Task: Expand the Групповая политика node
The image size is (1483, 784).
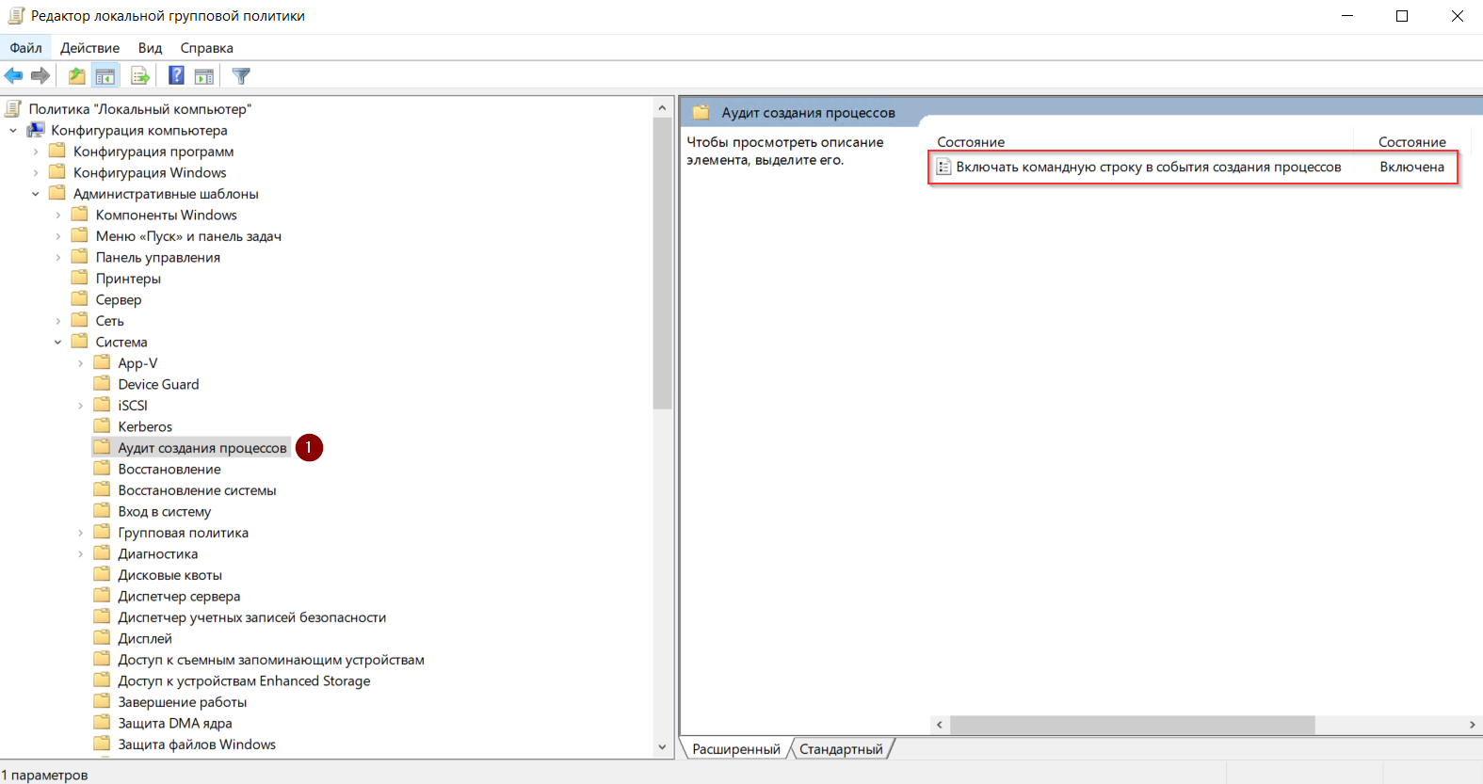Action: pyautogui.click(x=81, y=533)
